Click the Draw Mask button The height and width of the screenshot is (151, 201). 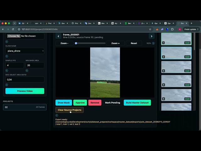(64, 103)
